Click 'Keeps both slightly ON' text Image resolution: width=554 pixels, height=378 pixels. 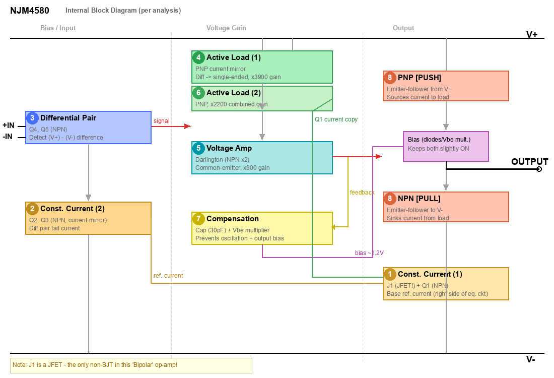[x=439, y=149]
